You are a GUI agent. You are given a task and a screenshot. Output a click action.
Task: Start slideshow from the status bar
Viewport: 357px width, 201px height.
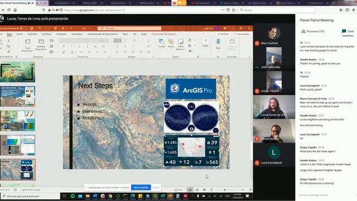coord(211,190)
